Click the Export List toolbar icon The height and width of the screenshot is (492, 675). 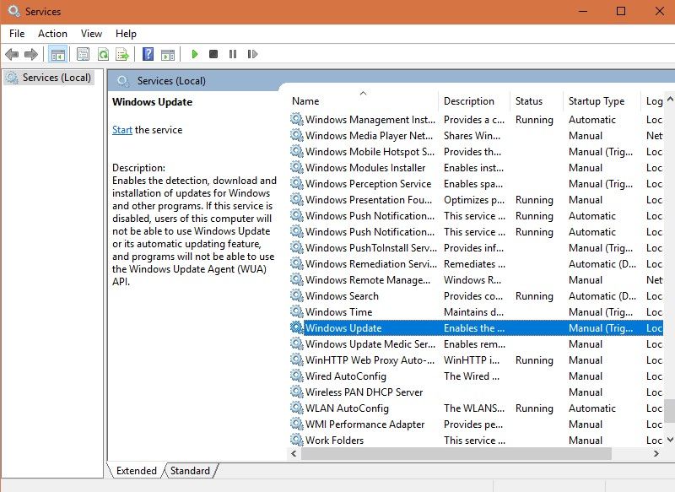pos(122,54)
